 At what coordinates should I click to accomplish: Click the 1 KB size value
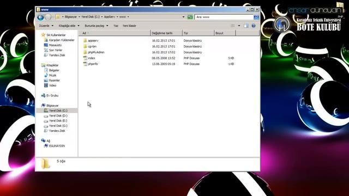coord(231,64)
